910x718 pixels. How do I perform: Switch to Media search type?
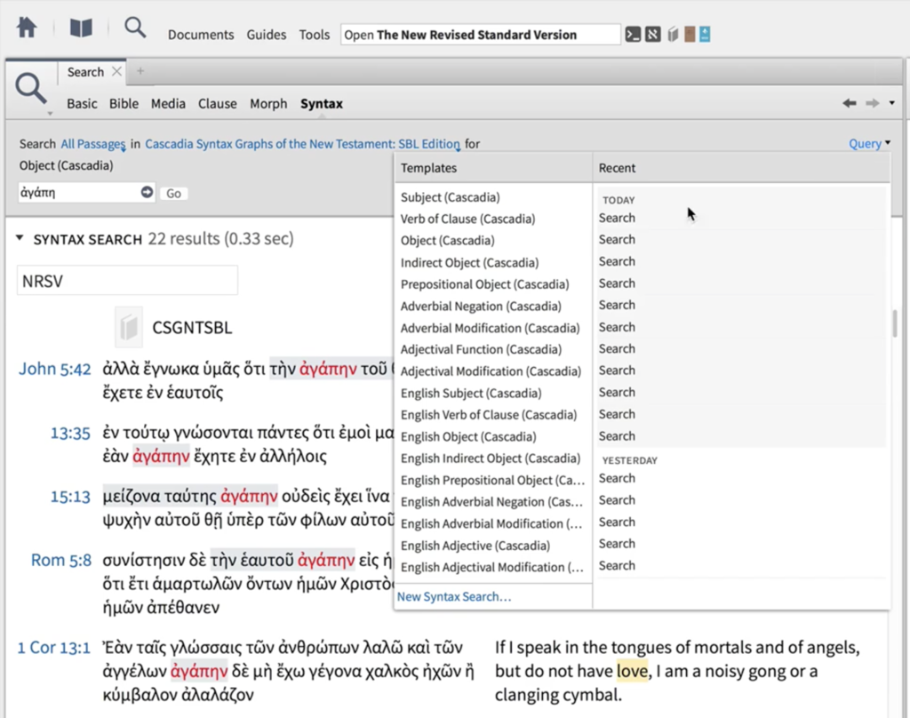coord(168,103)
